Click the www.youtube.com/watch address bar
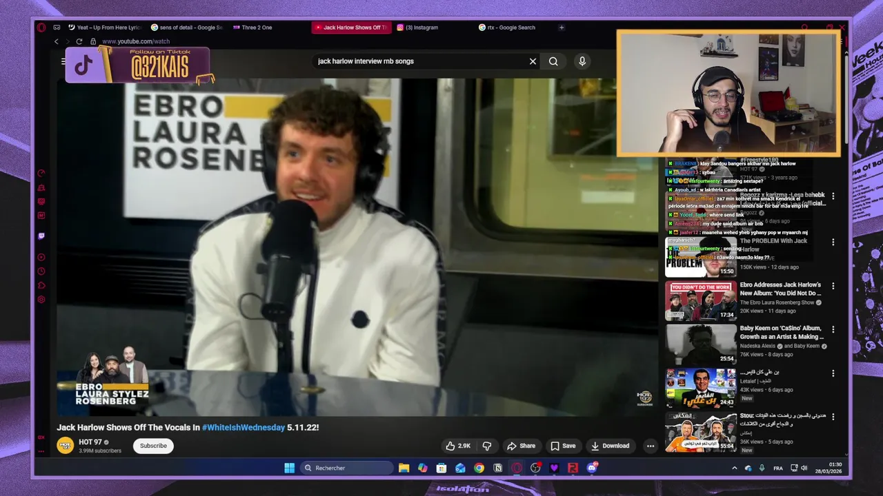Screen dimensions: 883x496 tap(136, 41)
